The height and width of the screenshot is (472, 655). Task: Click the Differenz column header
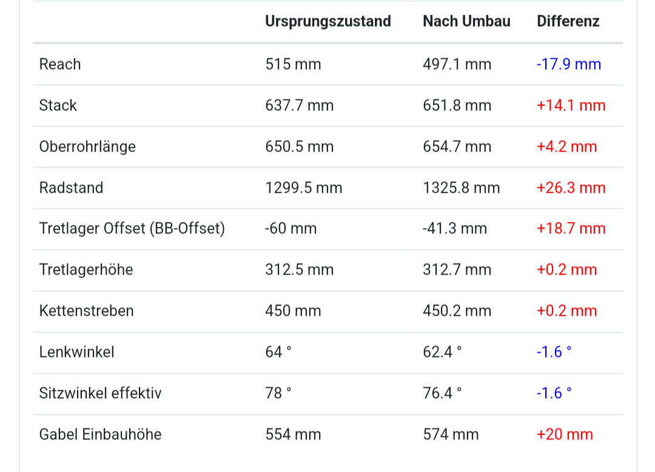(x=568, y=21)
